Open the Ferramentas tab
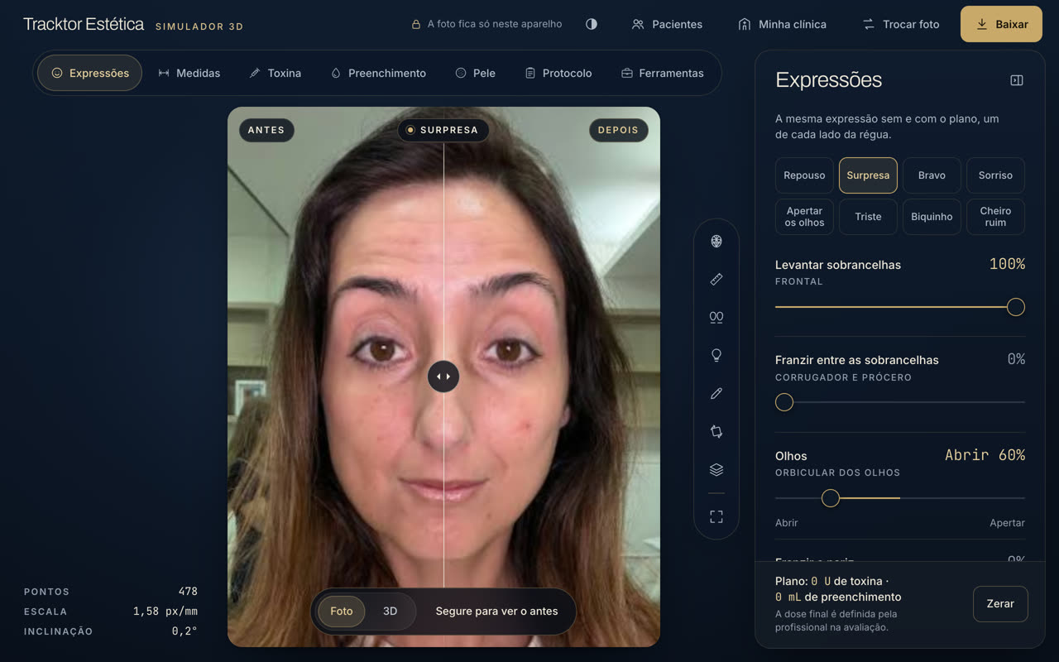1059x662 pixels. (x=662, y=73)
